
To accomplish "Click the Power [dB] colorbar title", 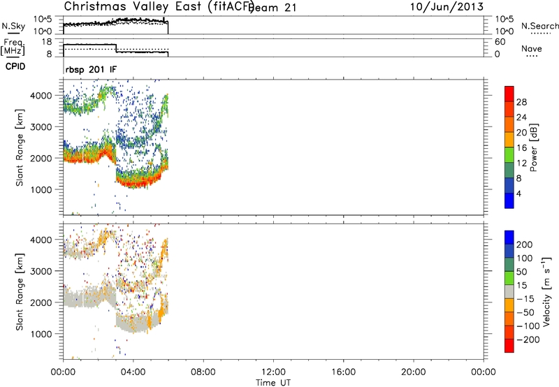I will point(533,147).
